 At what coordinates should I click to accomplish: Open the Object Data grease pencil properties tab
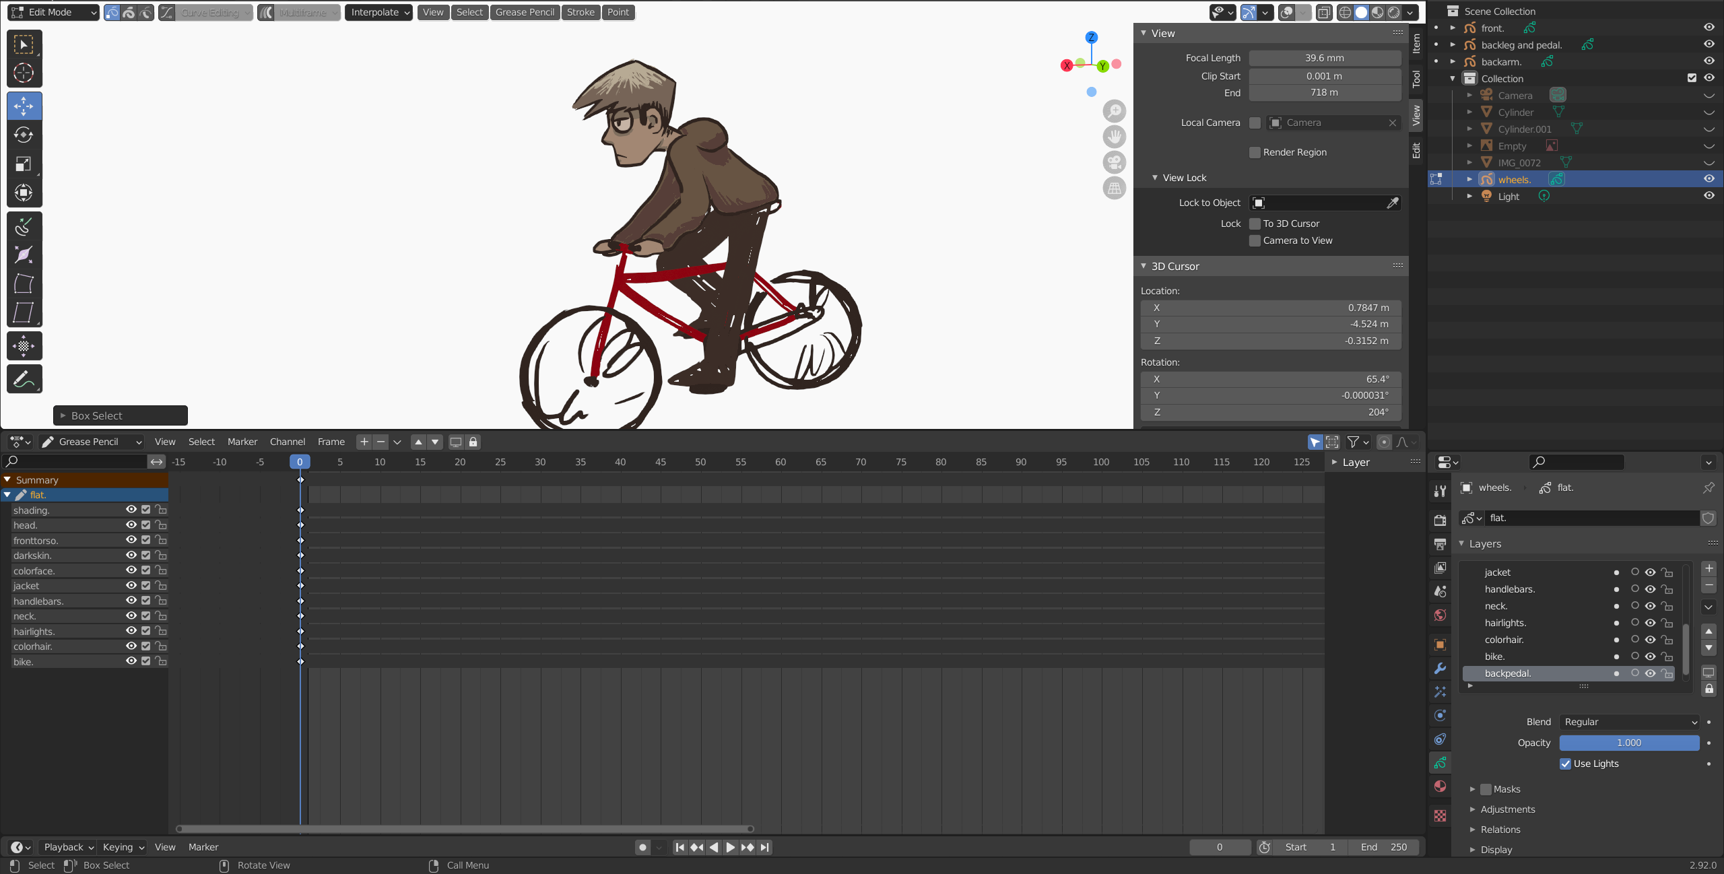[1440, 763]
